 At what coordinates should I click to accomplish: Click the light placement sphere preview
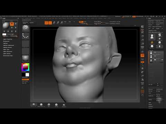[x=6, y=25]
